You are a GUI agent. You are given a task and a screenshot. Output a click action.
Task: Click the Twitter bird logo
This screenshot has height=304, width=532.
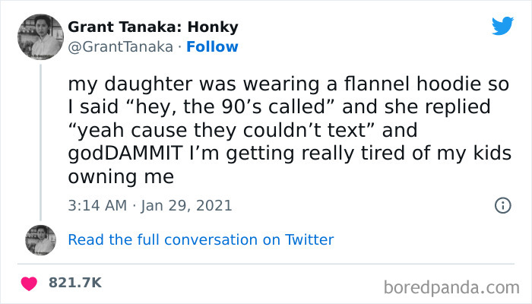point(502,27)
